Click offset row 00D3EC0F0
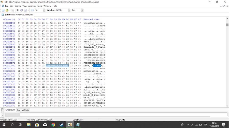229x128 pixels. click(x=9, y=106)
